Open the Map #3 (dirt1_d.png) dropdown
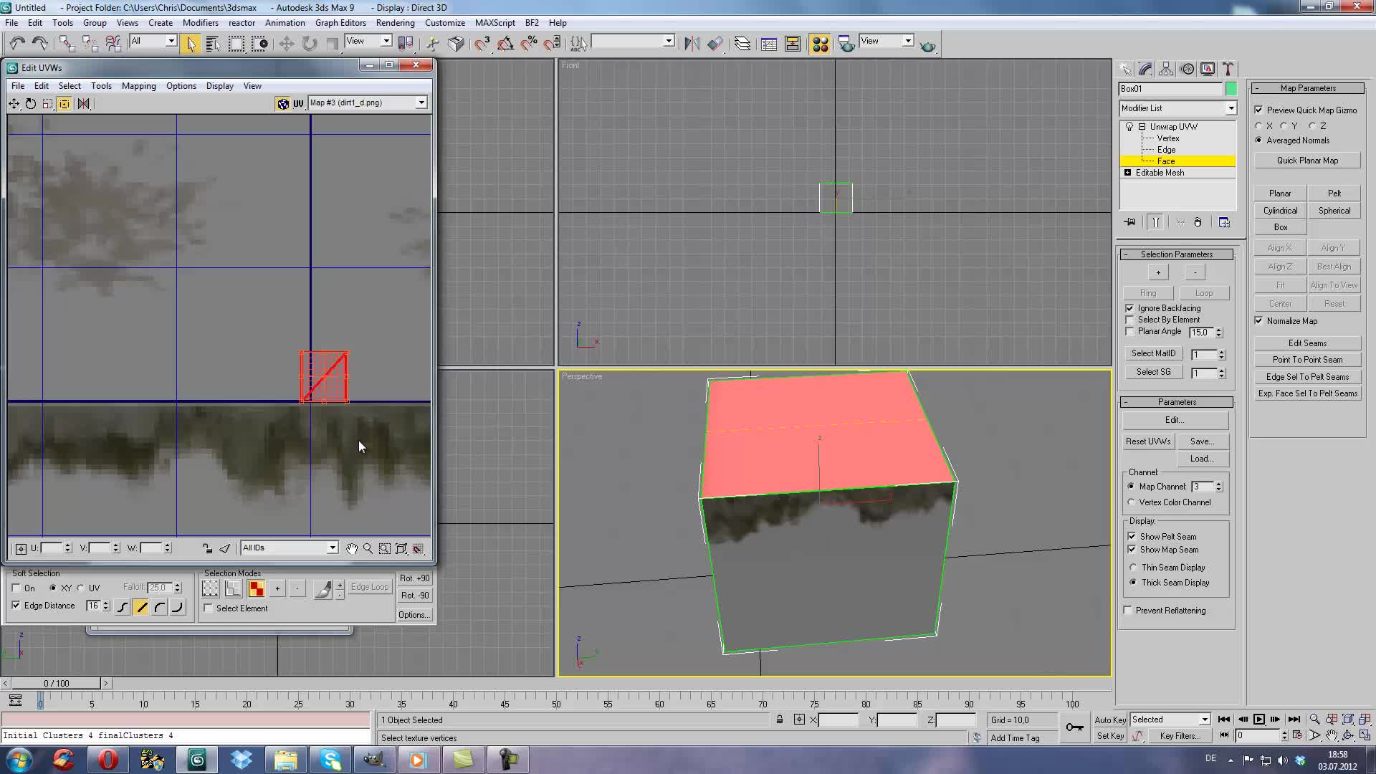This screenshot has width=1376, height=774. pos(421,102)
